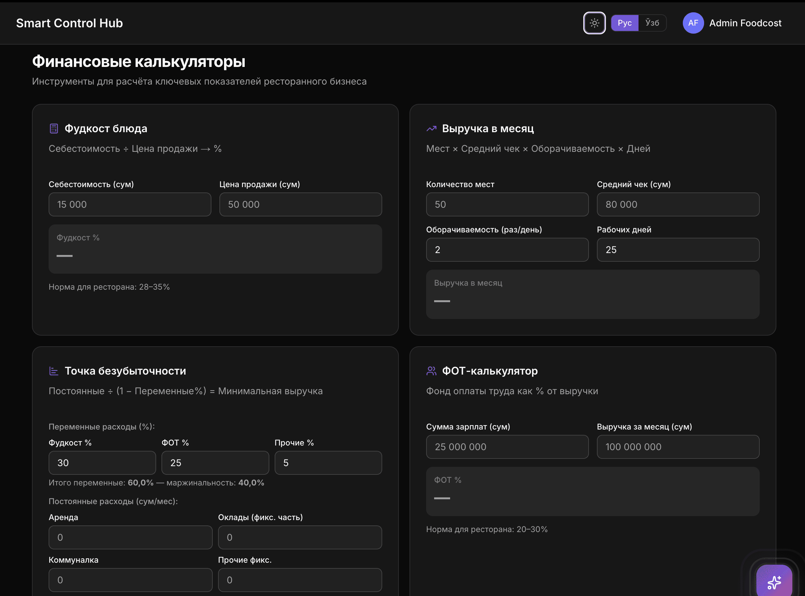Focus the Рабочих дней input field
Viewport: 805px width, 596px height.
678,250
